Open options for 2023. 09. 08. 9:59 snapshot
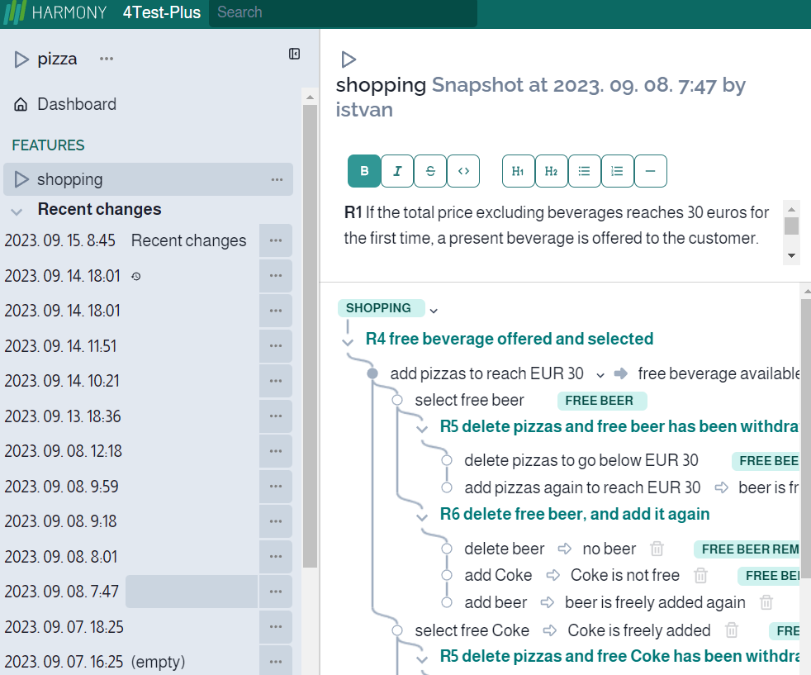 point(276,487)
